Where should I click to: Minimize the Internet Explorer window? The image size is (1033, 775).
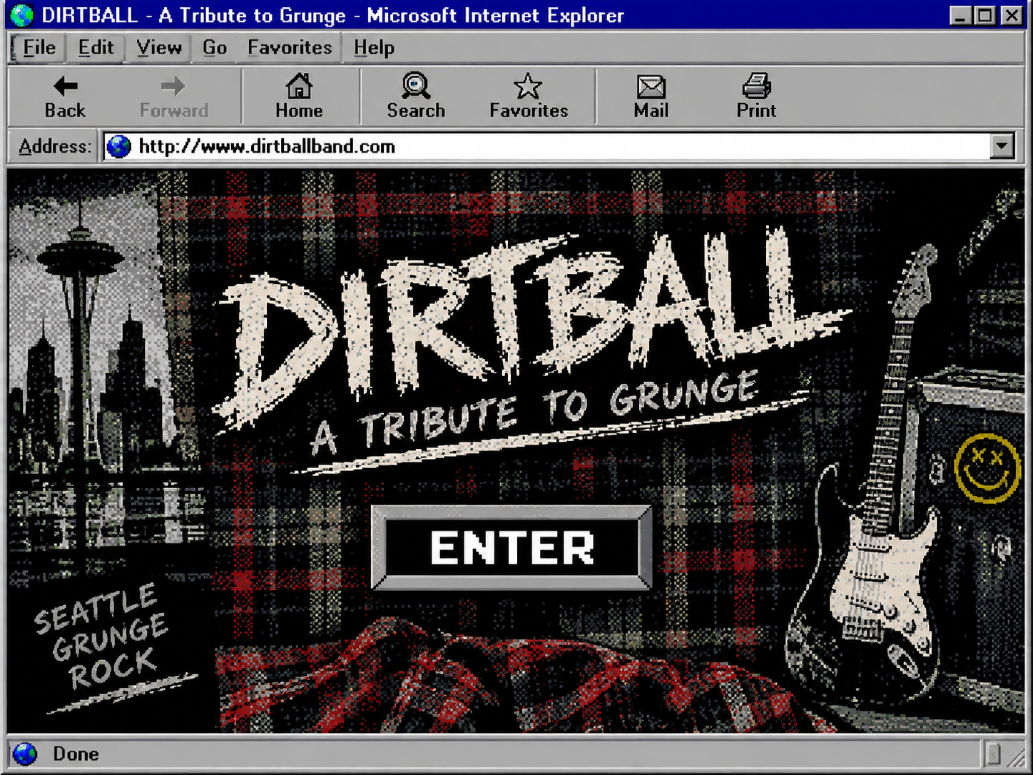coord(962,15)
